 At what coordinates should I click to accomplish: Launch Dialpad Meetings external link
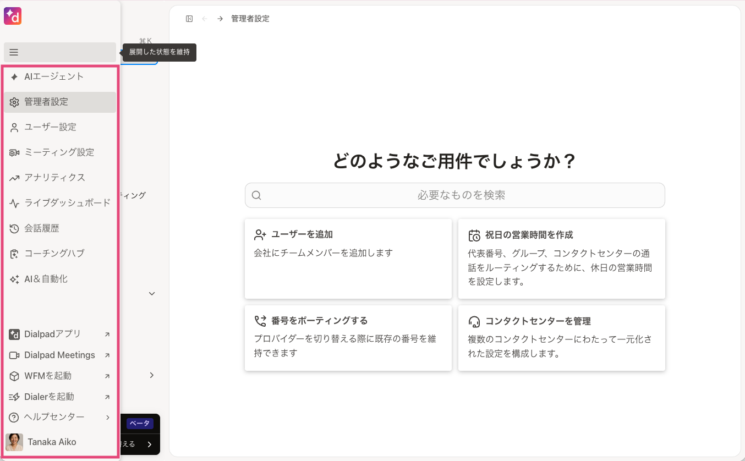coord(60,355)
